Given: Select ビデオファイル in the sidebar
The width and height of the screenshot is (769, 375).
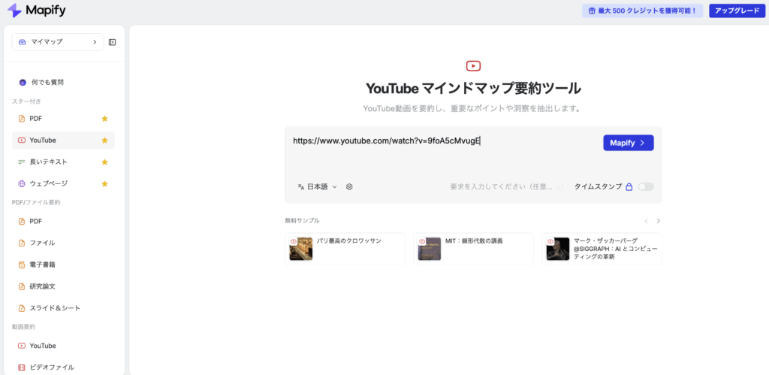Looking at the screenshot, I should pos(52,367).
